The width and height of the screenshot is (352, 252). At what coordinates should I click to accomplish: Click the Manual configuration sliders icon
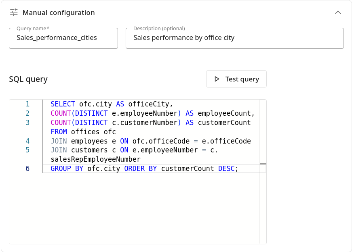point(14,12)
